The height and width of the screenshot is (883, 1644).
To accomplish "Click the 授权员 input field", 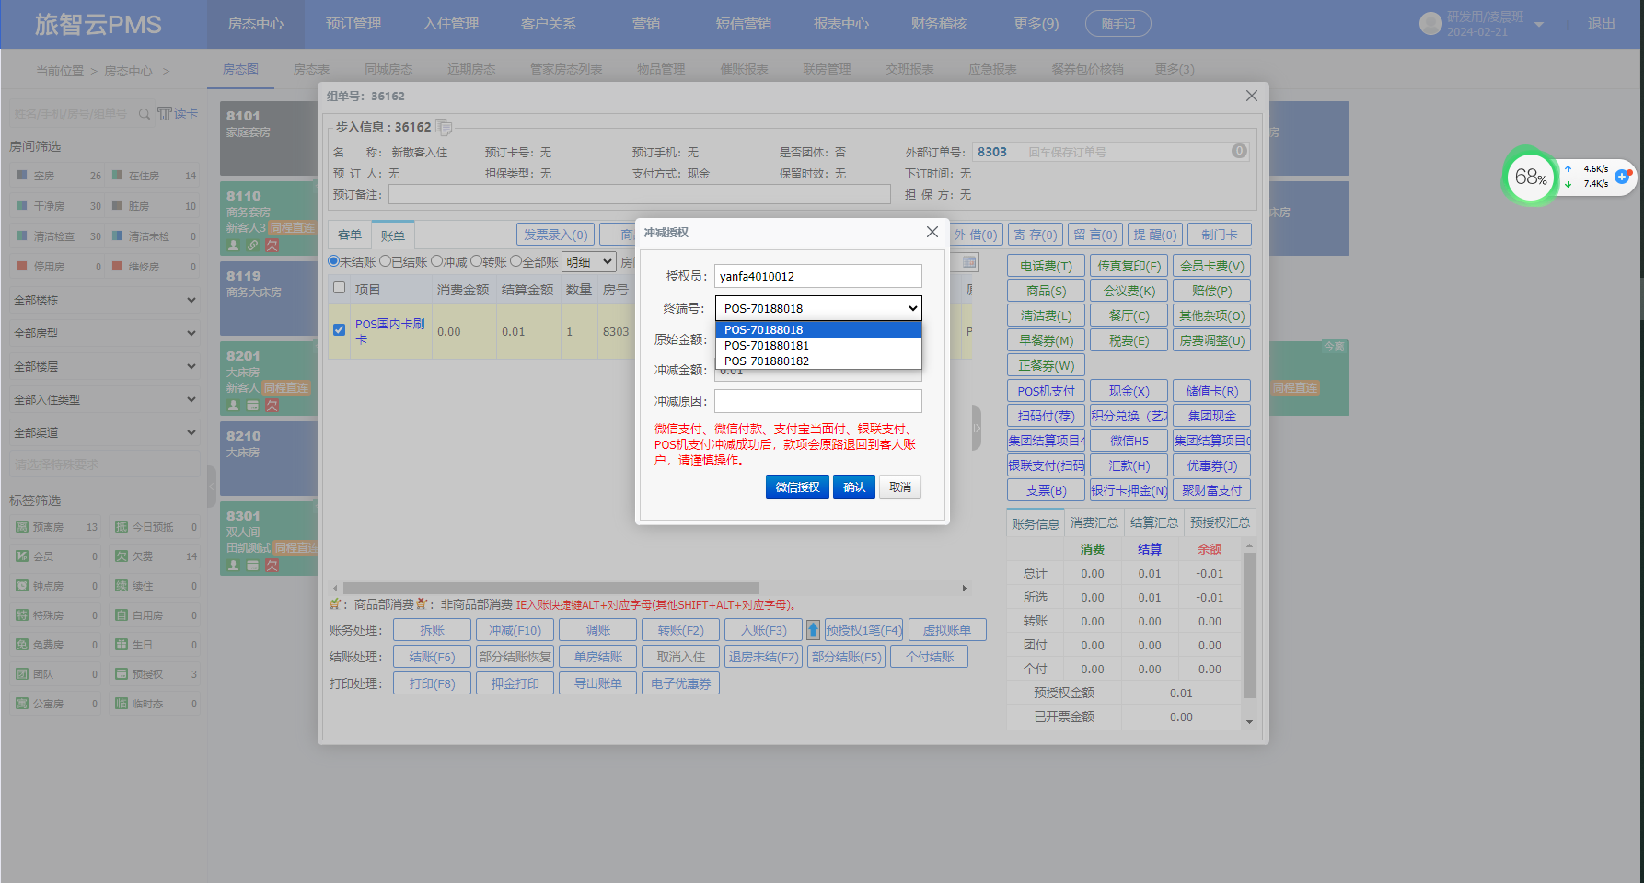I will click(x=818, y=276).
